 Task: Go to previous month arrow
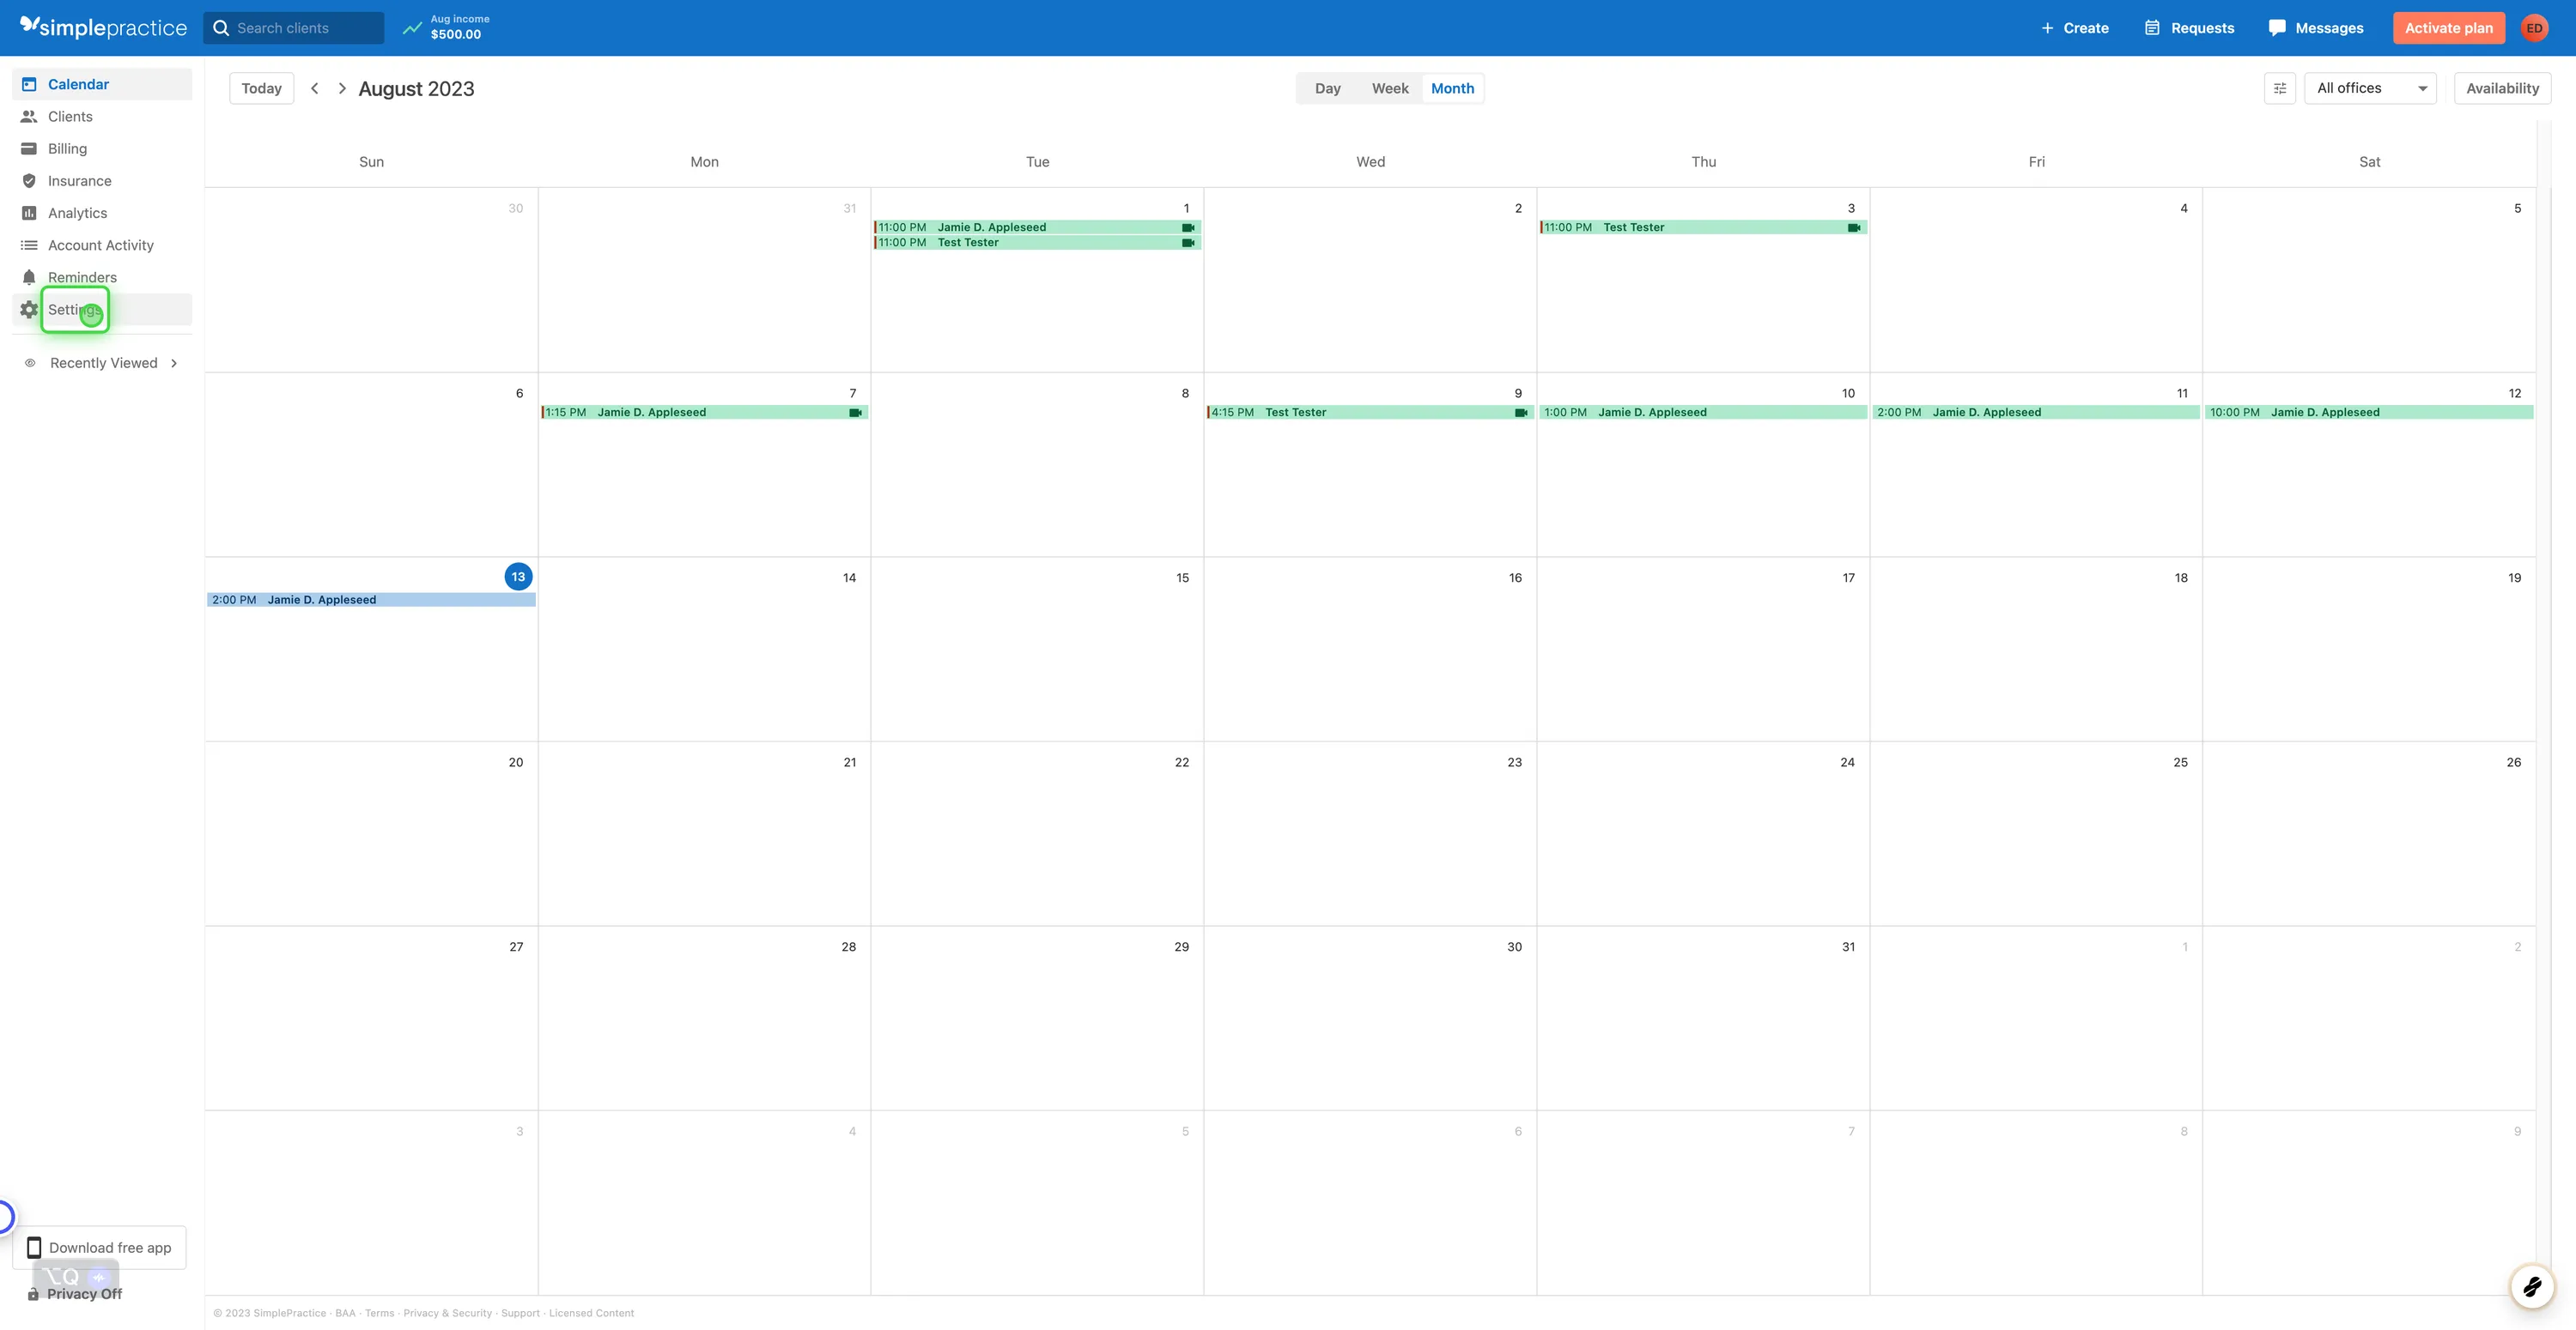point(314,88)
